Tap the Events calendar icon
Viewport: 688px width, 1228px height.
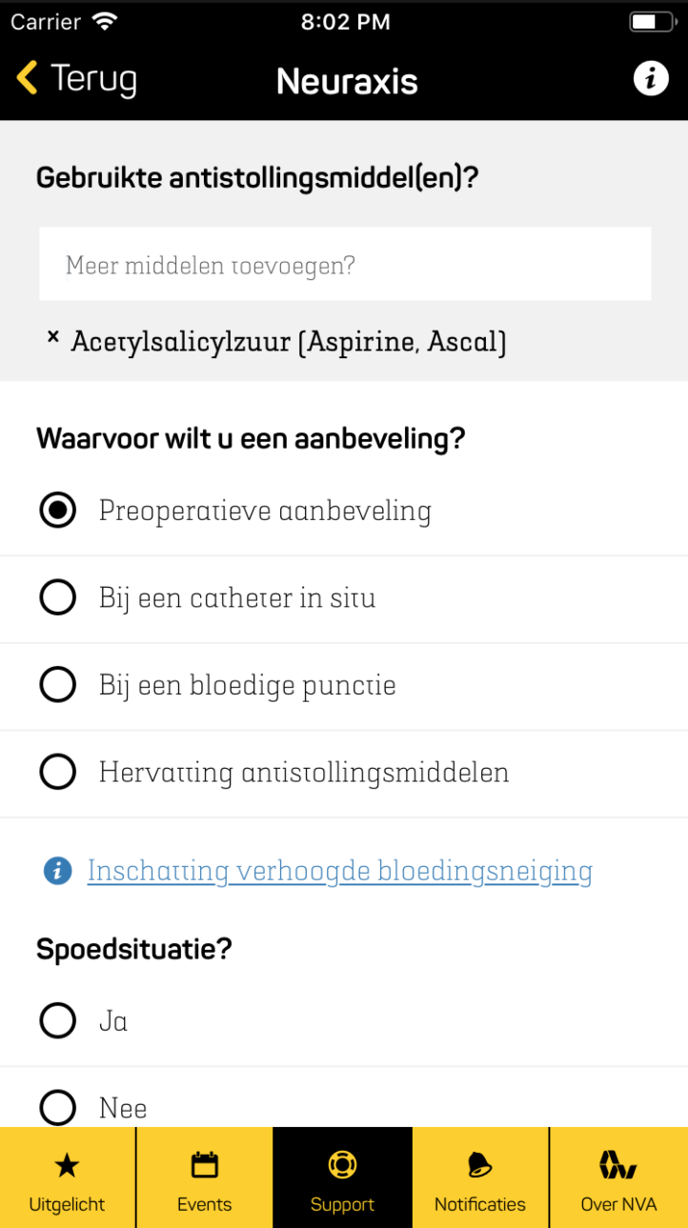(x=204, y=1164)
